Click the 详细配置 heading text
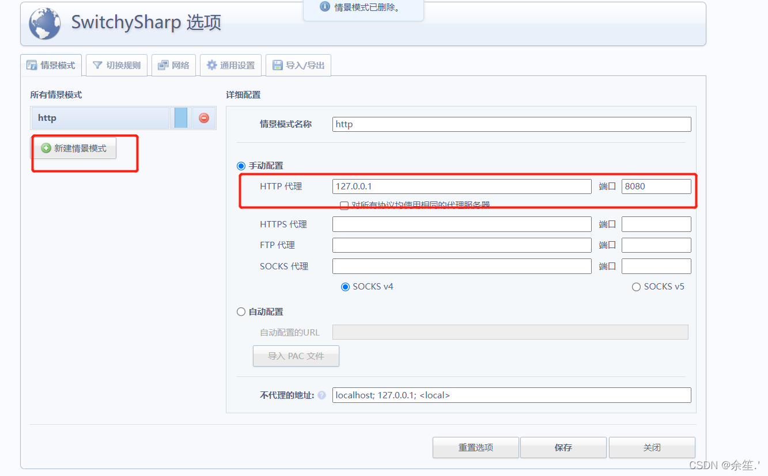Viewport: 768px width, 476px height. (243, 94)
